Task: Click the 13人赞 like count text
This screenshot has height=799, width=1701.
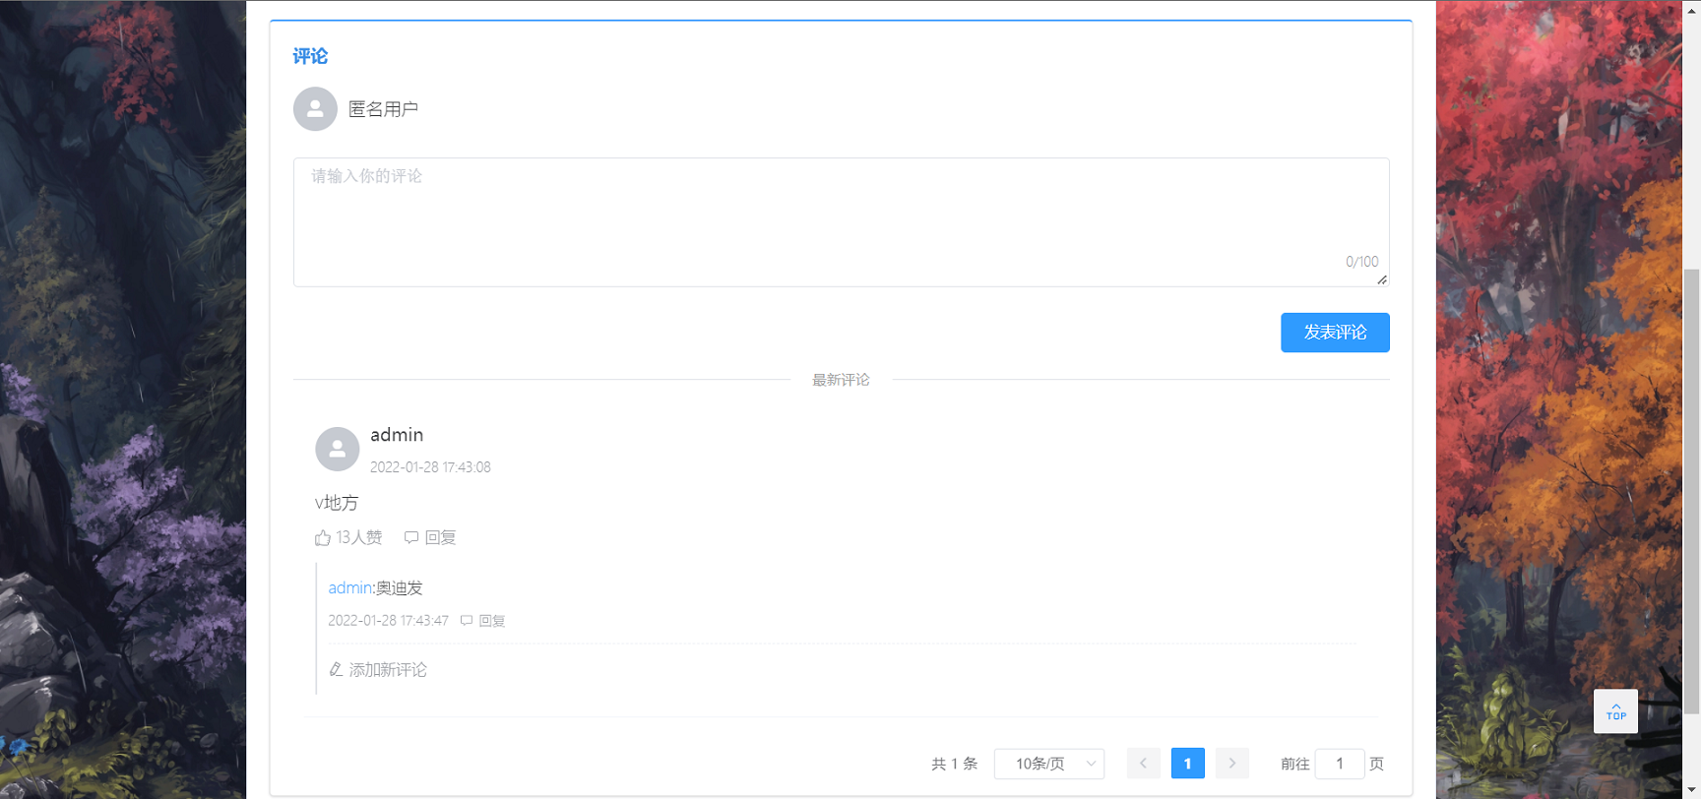Action: [359, 537]
